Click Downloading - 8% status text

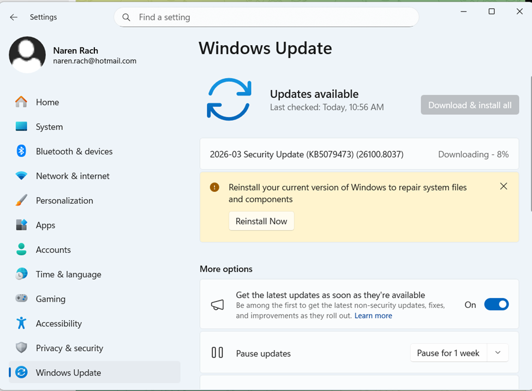click(473, 155)
